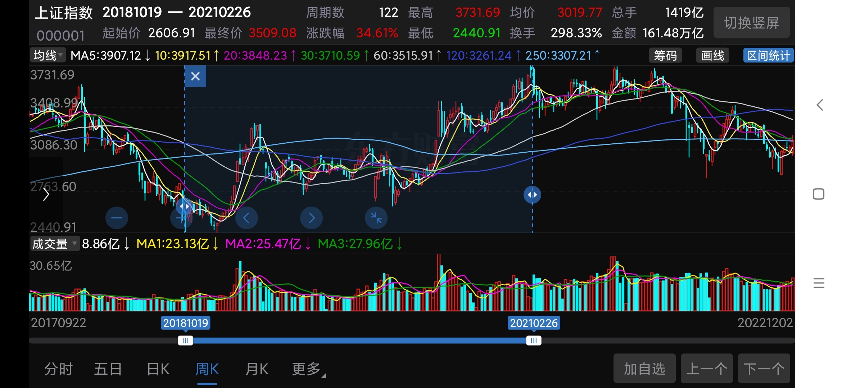This screenshot has width=842, height=388.
Task: Close the interval selection with X
Action: (195, 76)
